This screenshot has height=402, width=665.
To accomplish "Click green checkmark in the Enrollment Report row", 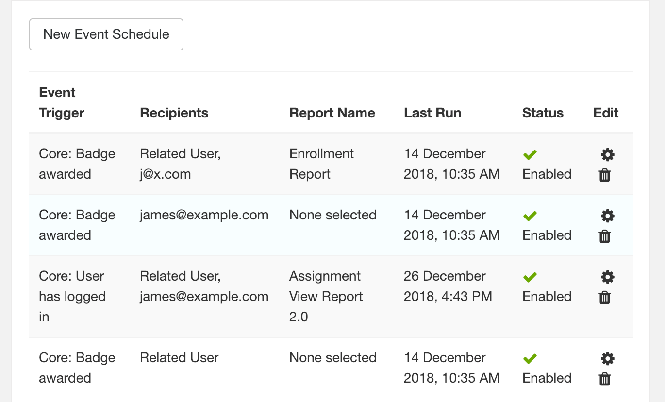I will click(x=530, y=155).
